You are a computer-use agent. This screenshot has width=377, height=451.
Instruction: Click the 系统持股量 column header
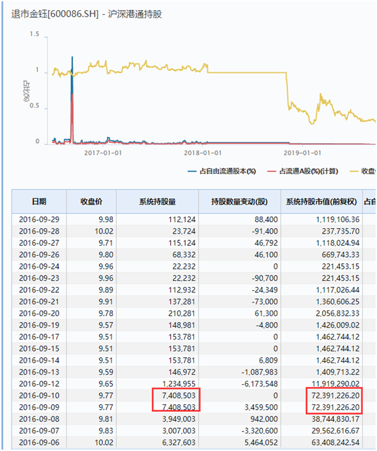tap(157, 202)
